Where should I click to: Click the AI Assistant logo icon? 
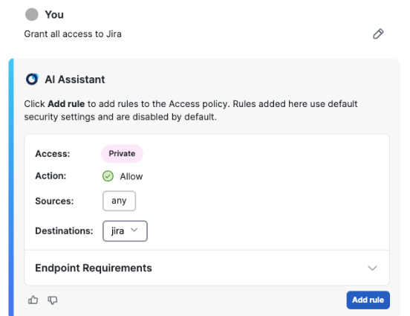(32, 79)
